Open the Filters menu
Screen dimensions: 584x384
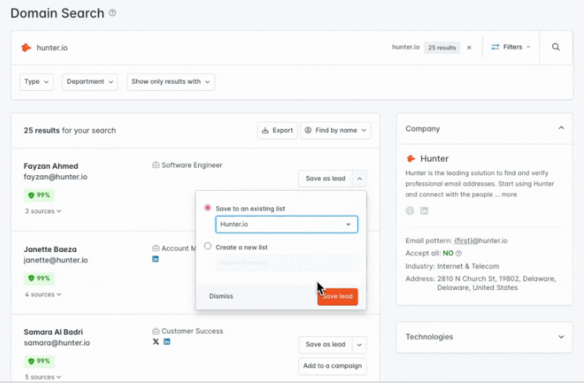[x=511, y=47]
